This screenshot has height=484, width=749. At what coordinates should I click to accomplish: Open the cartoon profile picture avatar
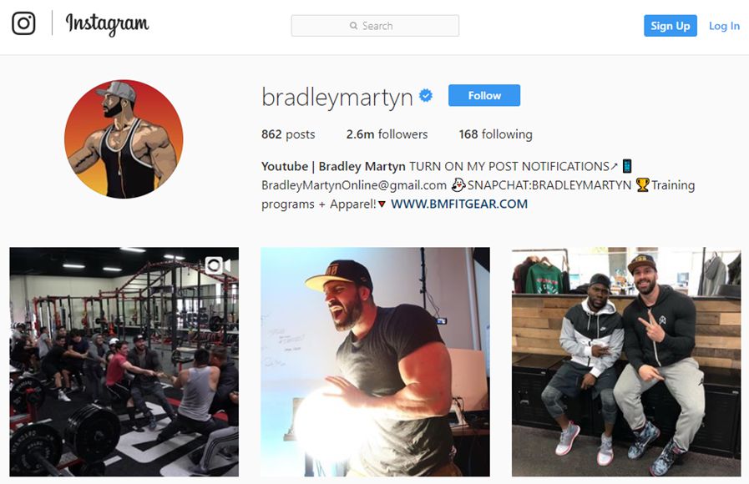(124, 139)
